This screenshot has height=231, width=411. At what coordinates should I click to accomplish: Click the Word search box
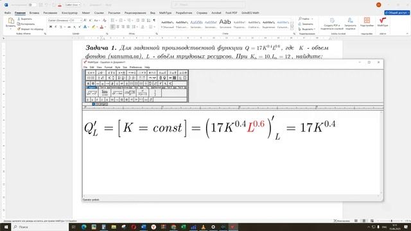click(x=208, y=4)
